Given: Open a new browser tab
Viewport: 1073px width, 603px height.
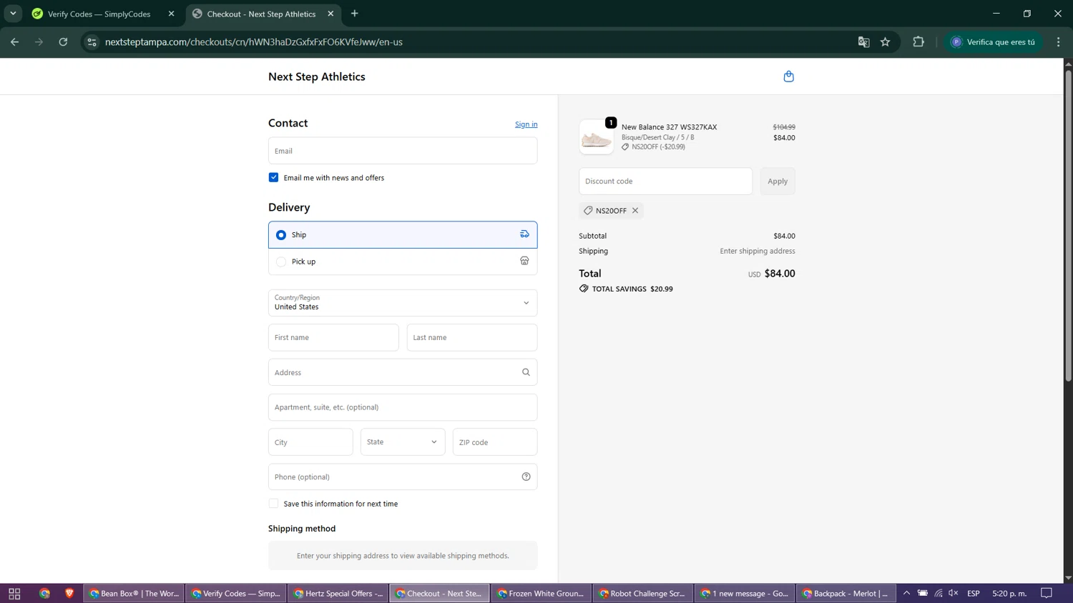Looking at the screenshot, I should pos(355,14).
